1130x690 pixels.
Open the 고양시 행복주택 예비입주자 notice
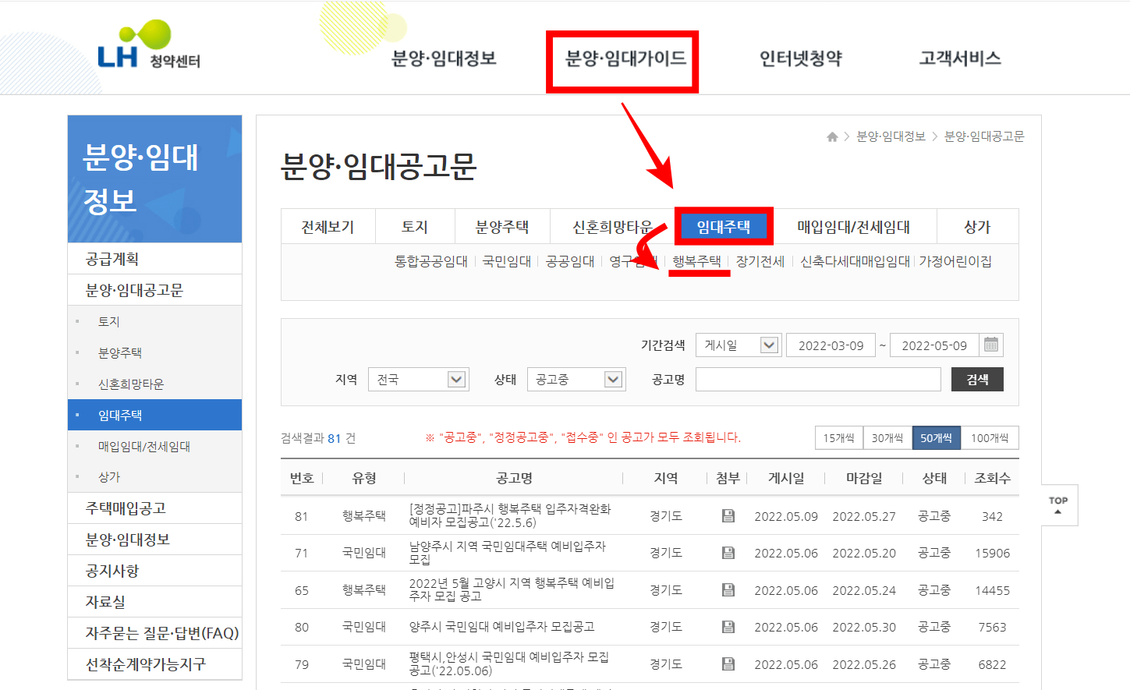512,589
